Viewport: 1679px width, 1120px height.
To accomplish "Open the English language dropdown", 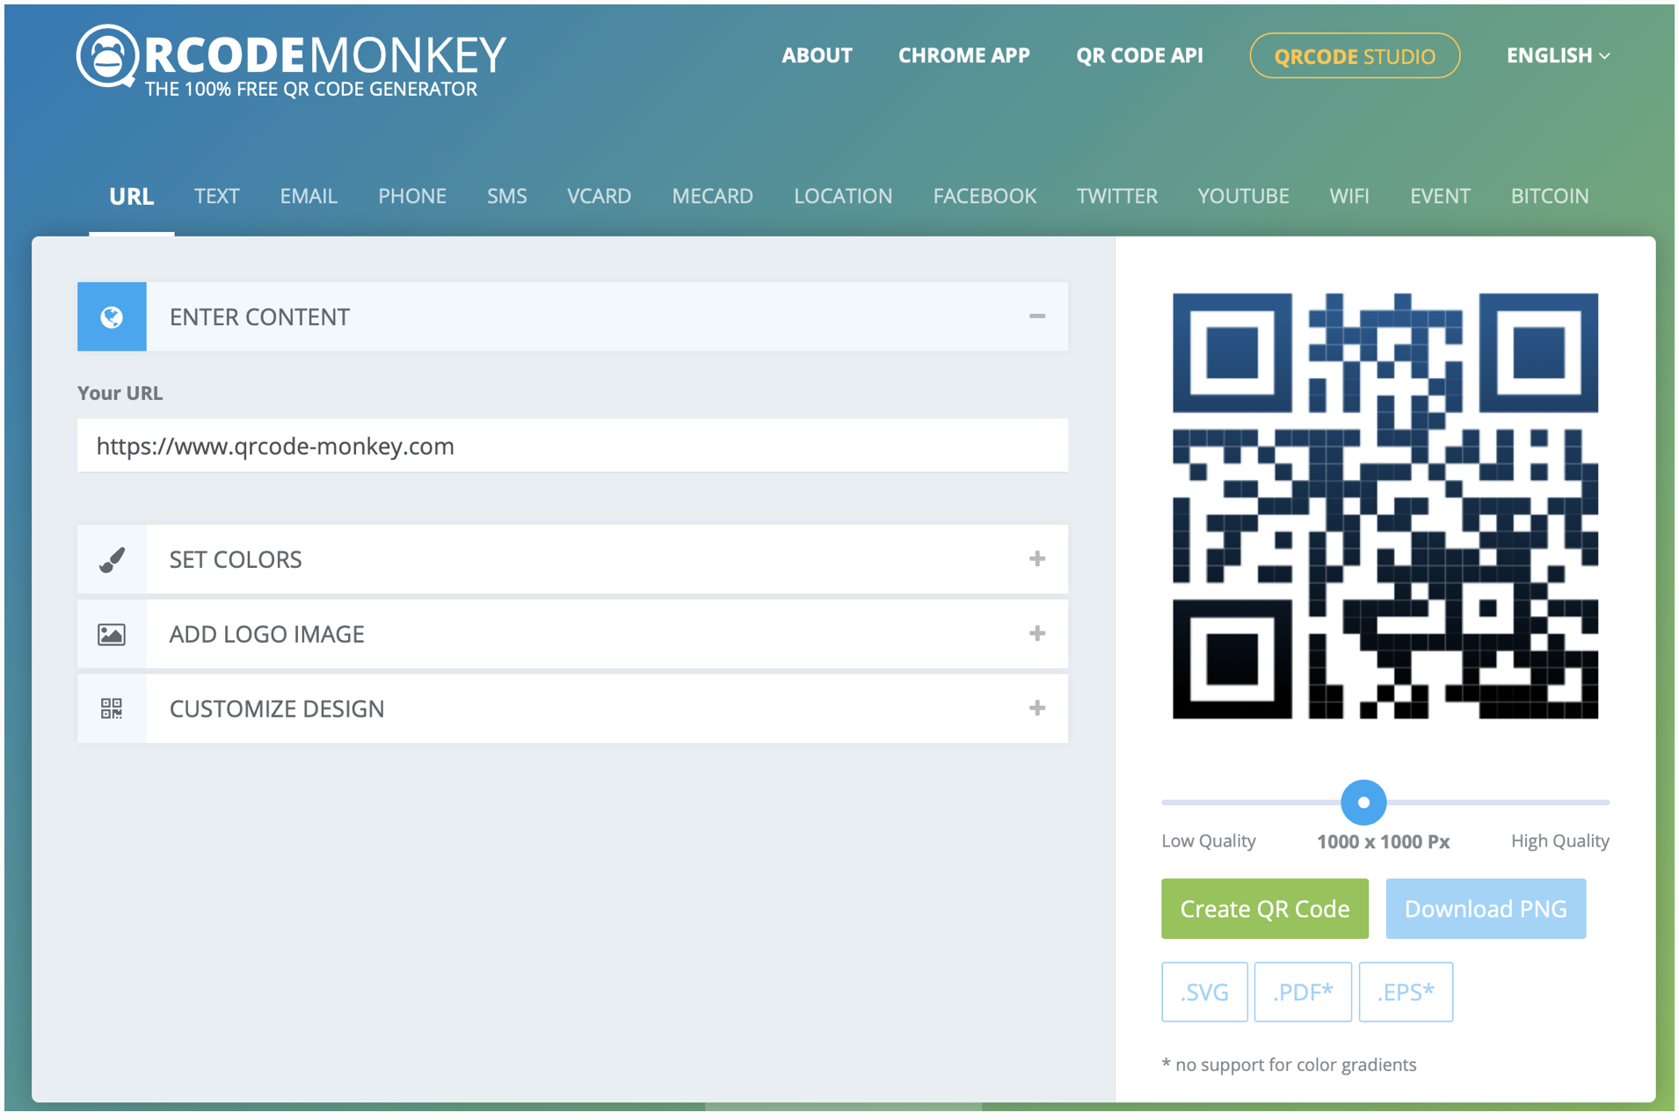I will click(x=1558, y=55).
